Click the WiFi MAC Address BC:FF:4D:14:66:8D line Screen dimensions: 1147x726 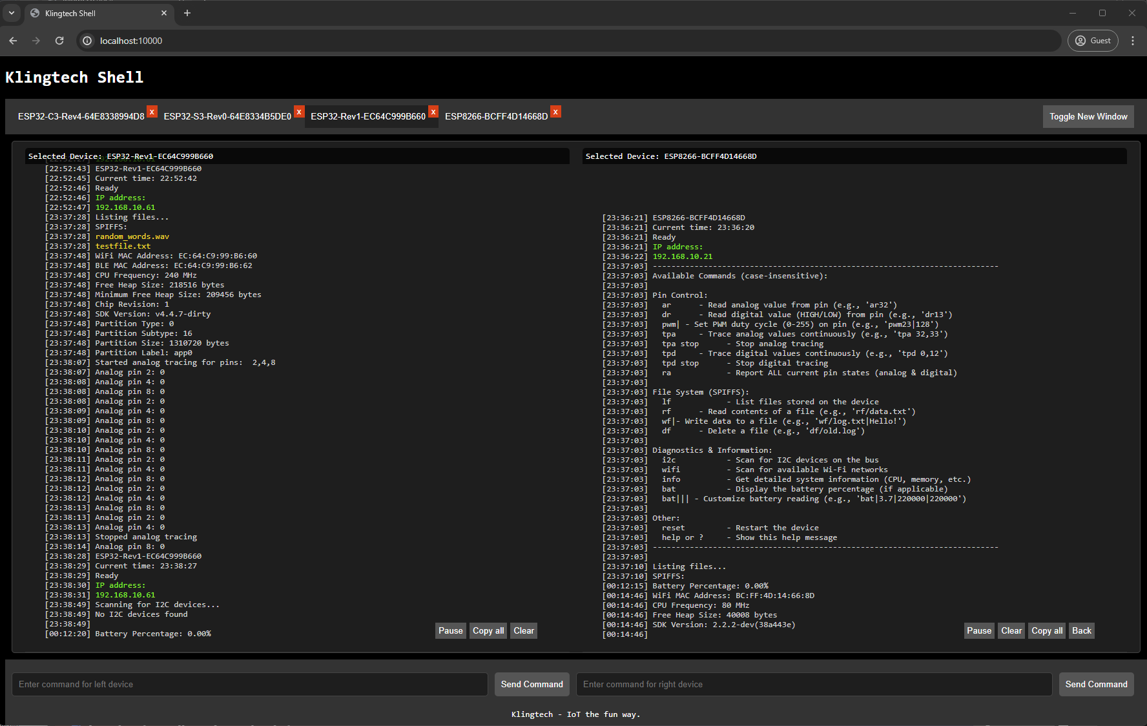tap(734, 596)
